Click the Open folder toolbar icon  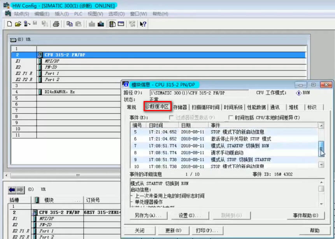coord(18,24)
